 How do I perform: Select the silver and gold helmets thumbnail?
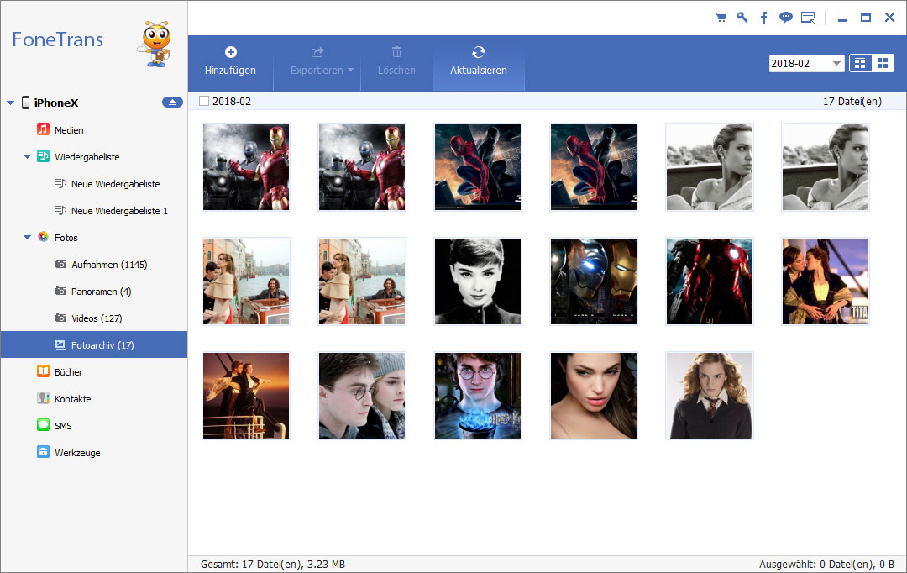pyautogui.click(x=594, y=281)
